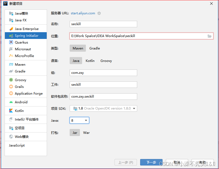Click the IntelliJ platform plugin icon
The image size is (219, 169).
(x=11, y=119)
